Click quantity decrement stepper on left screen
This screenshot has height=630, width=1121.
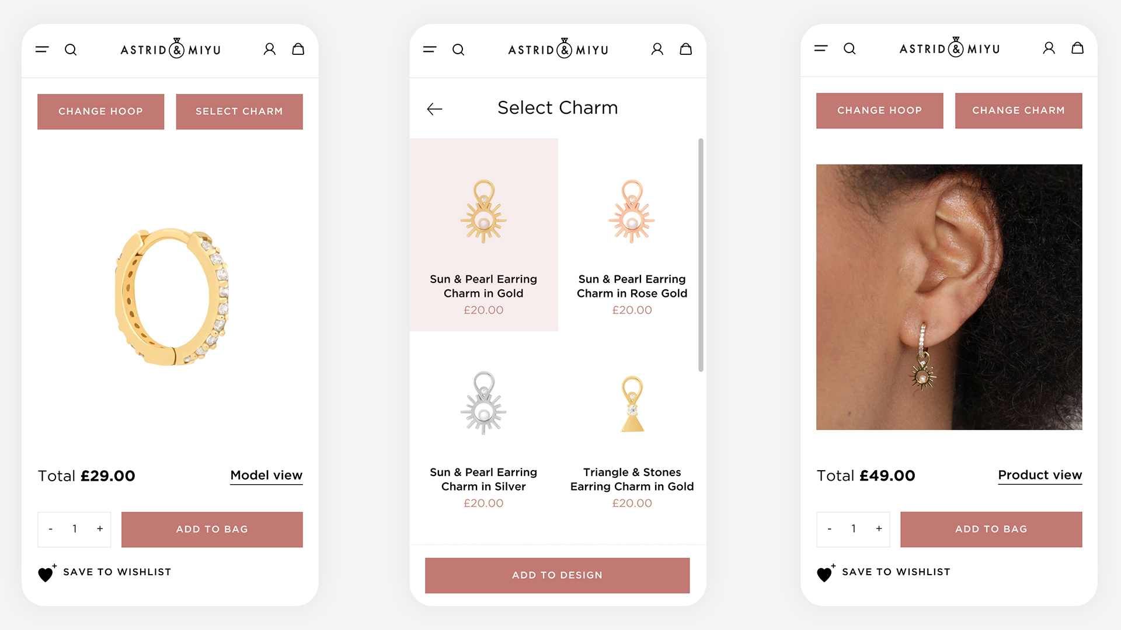51,528
